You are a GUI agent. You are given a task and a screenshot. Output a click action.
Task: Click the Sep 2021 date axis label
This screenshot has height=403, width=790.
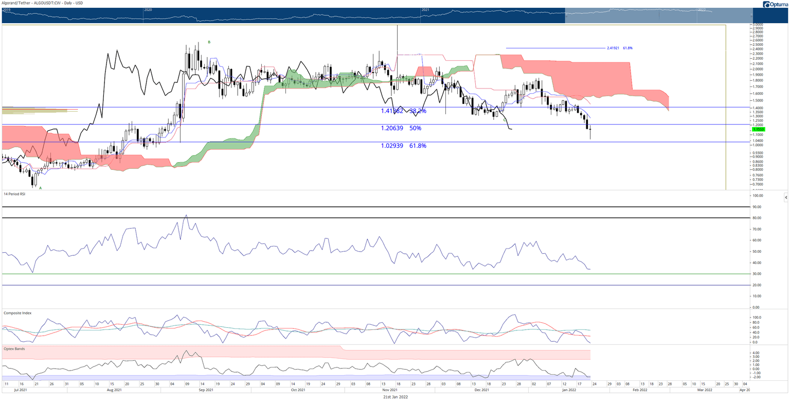coord(206,390)
